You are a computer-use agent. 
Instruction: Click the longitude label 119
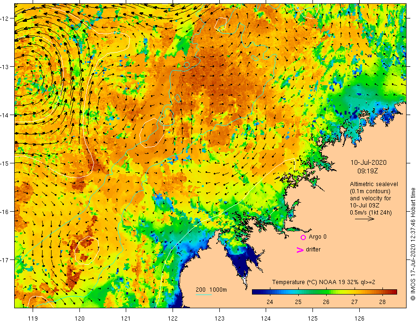click(33, 318)
